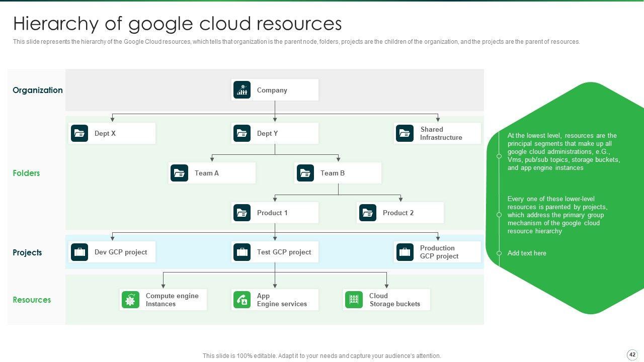Viewport: 644px width, 362px height.
Task: Select the slide title heading text
Action: click(177, 24)
